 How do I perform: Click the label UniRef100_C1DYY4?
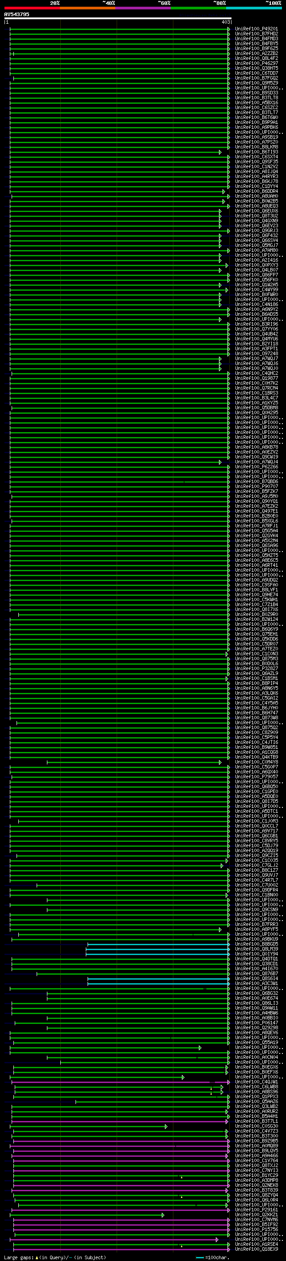(x=257, y=187)
